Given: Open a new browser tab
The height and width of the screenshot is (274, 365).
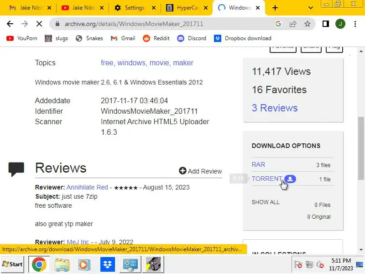Looking at the screenshot, I should coord(275,8).
